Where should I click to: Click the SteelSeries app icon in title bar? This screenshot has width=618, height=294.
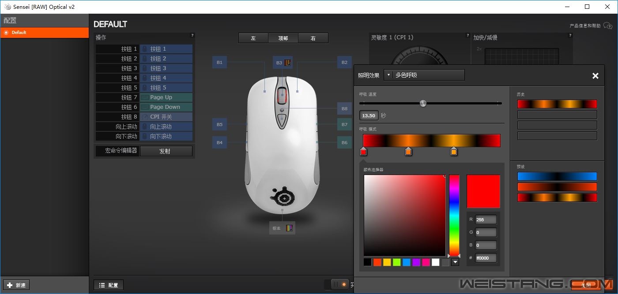click(x=7, y=7)
